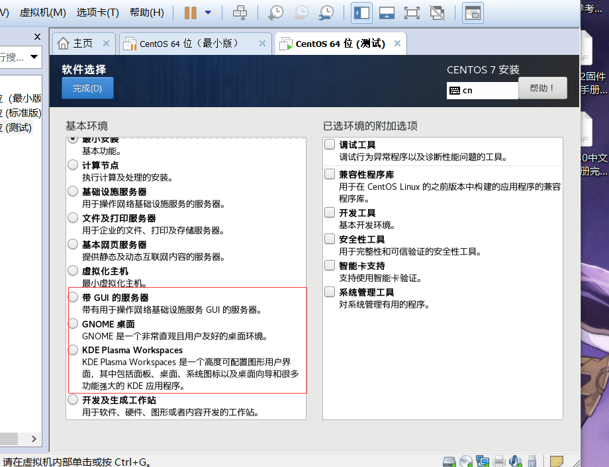Select the KDE Plasma Workspaces environment

73,350
